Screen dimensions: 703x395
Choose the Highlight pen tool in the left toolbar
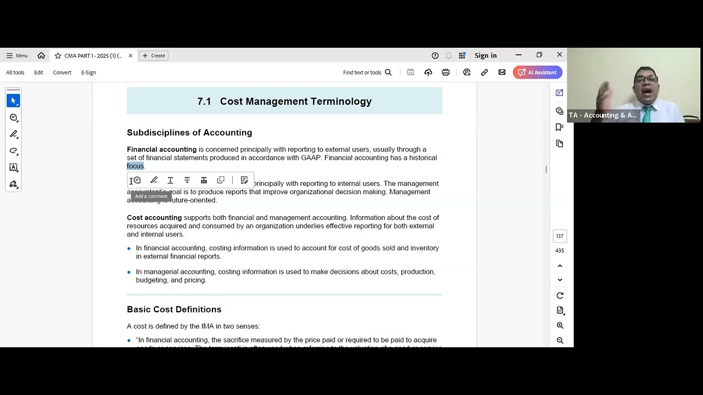pos(14,134)
